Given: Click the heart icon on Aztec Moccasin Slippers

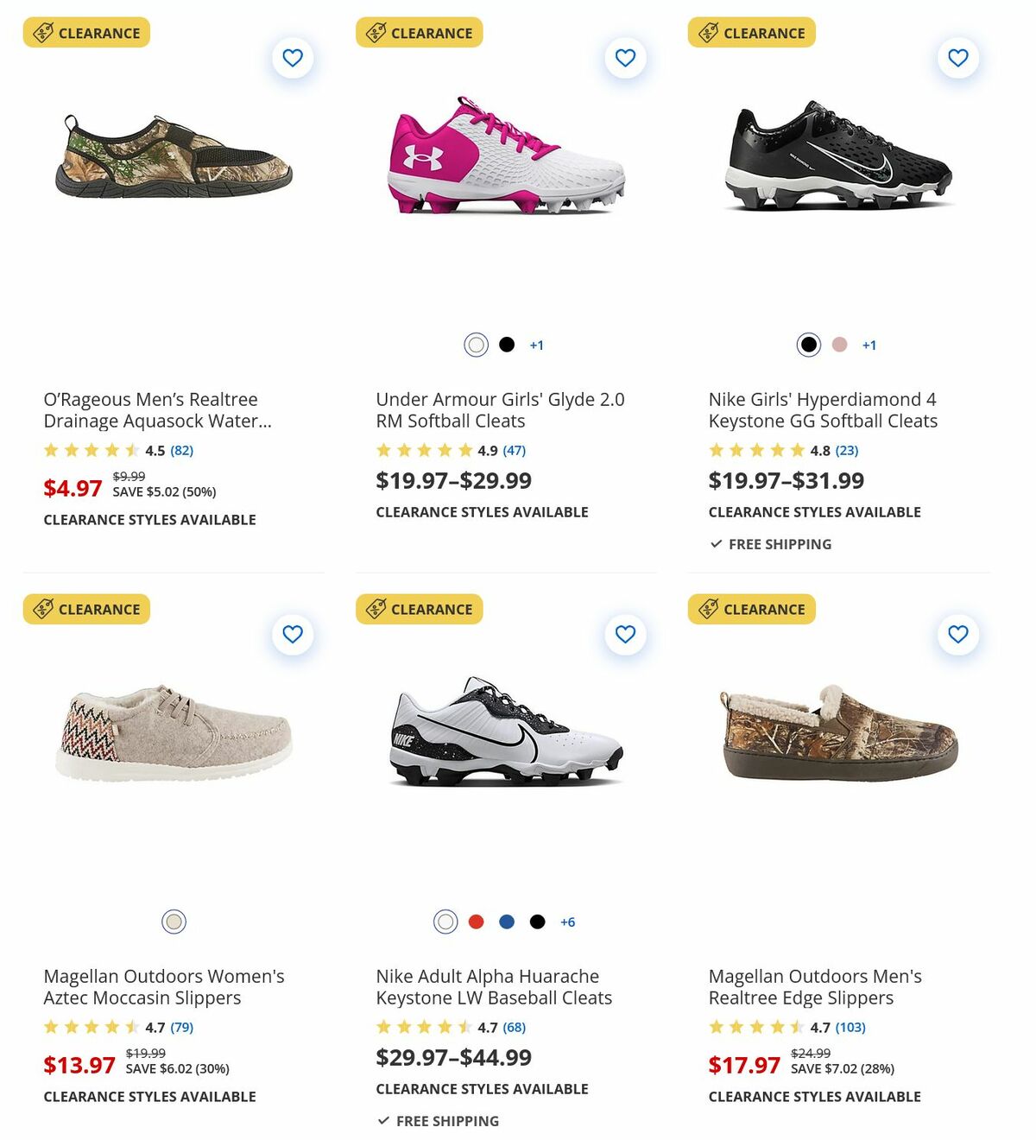Looking at the screenshot, I should (x=293, y=634).
